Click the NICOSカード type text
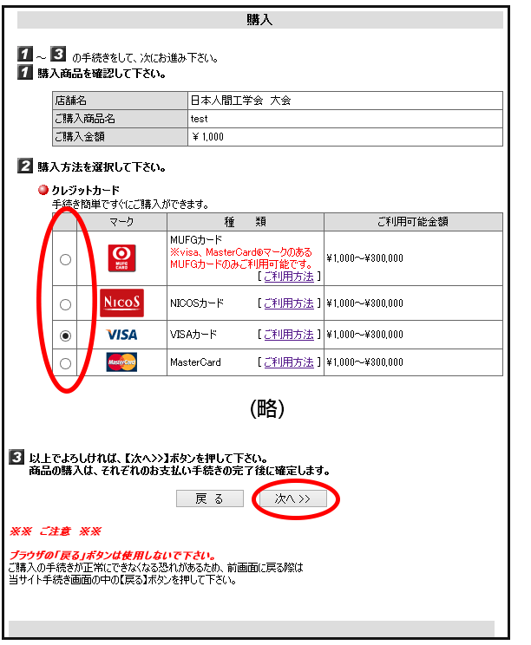 [197, 303]
